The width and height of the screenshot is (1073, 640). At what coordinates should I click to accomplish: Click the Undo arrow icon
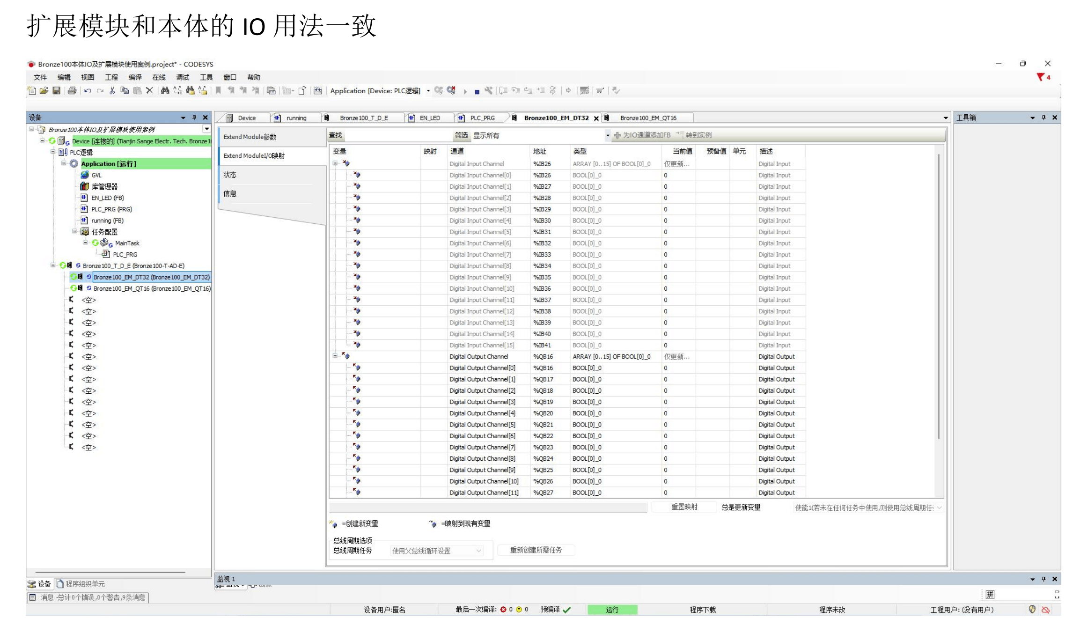pyautogui.click(x=88, y=91)
